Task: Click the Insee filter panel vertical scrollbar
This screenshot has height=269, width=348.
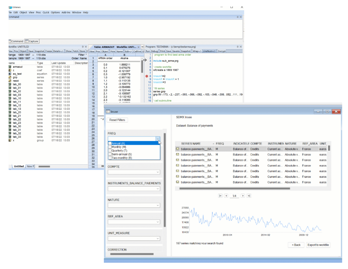Action: point(165,180)
